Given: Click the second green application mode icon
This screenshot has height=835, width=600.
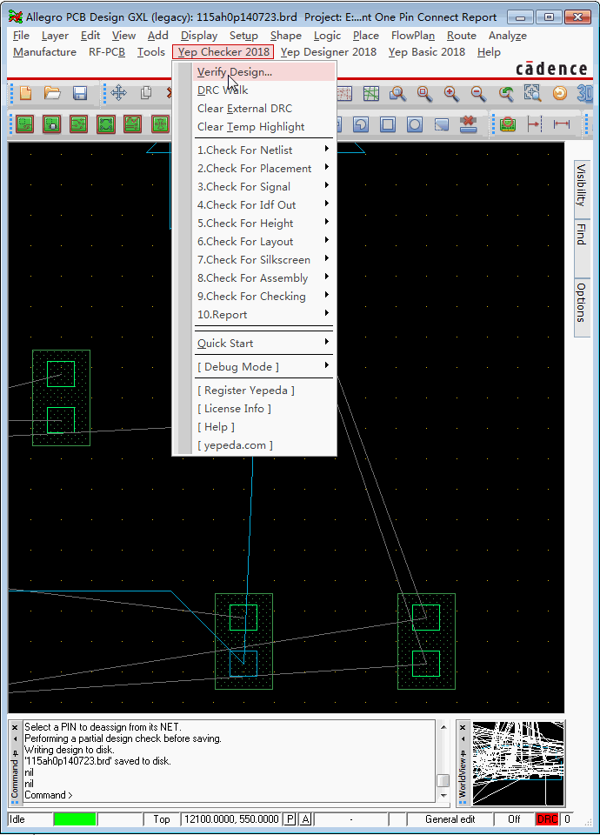Looking at the screenshot, I should pos(51,124).
